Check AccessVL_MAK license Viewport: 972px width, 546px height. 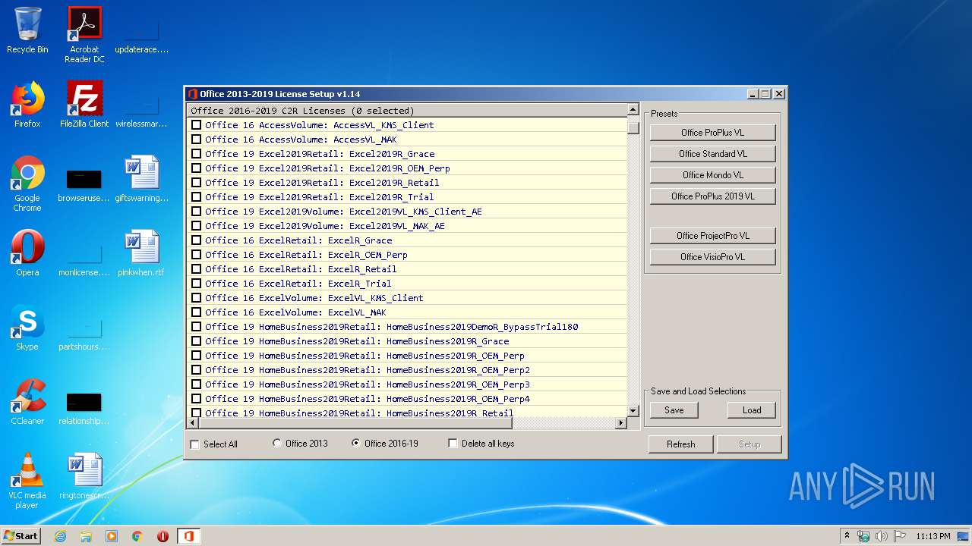coord(197,140)
